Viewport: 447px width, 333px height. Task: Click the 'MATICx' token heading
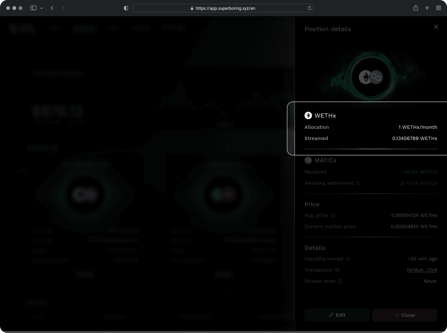pos(325,160)
